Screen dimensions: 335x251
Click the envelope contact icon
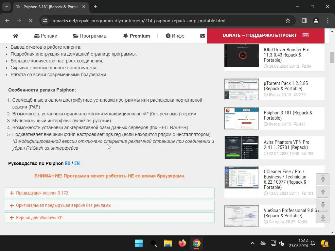click(x=203, y=36)
